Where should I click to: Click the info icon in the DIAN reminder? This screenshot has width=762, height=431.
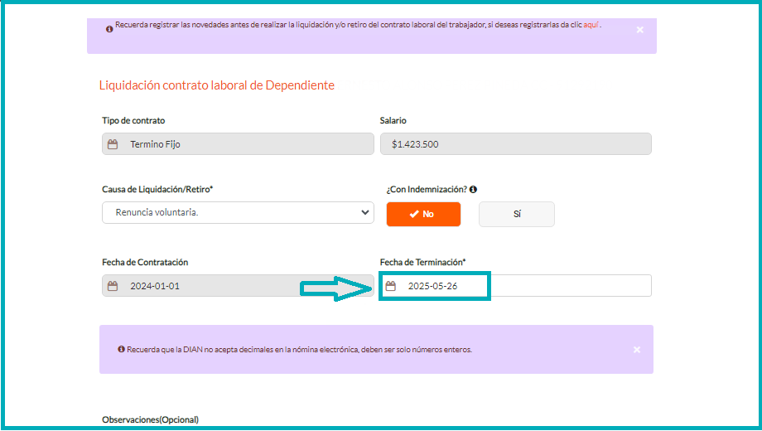point(121,350)
